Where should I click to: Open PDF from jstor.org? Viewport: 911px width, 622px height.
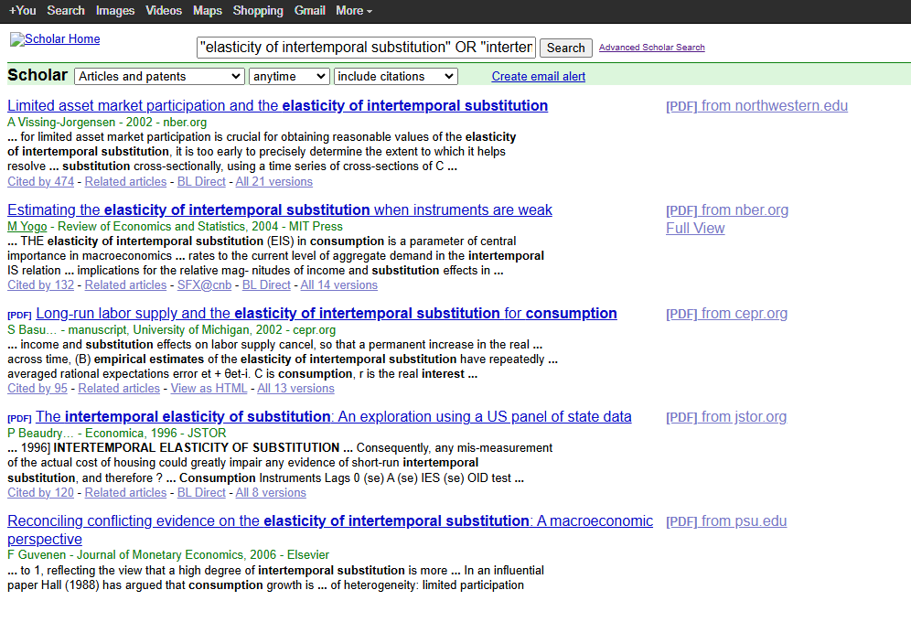click(726, 416)
